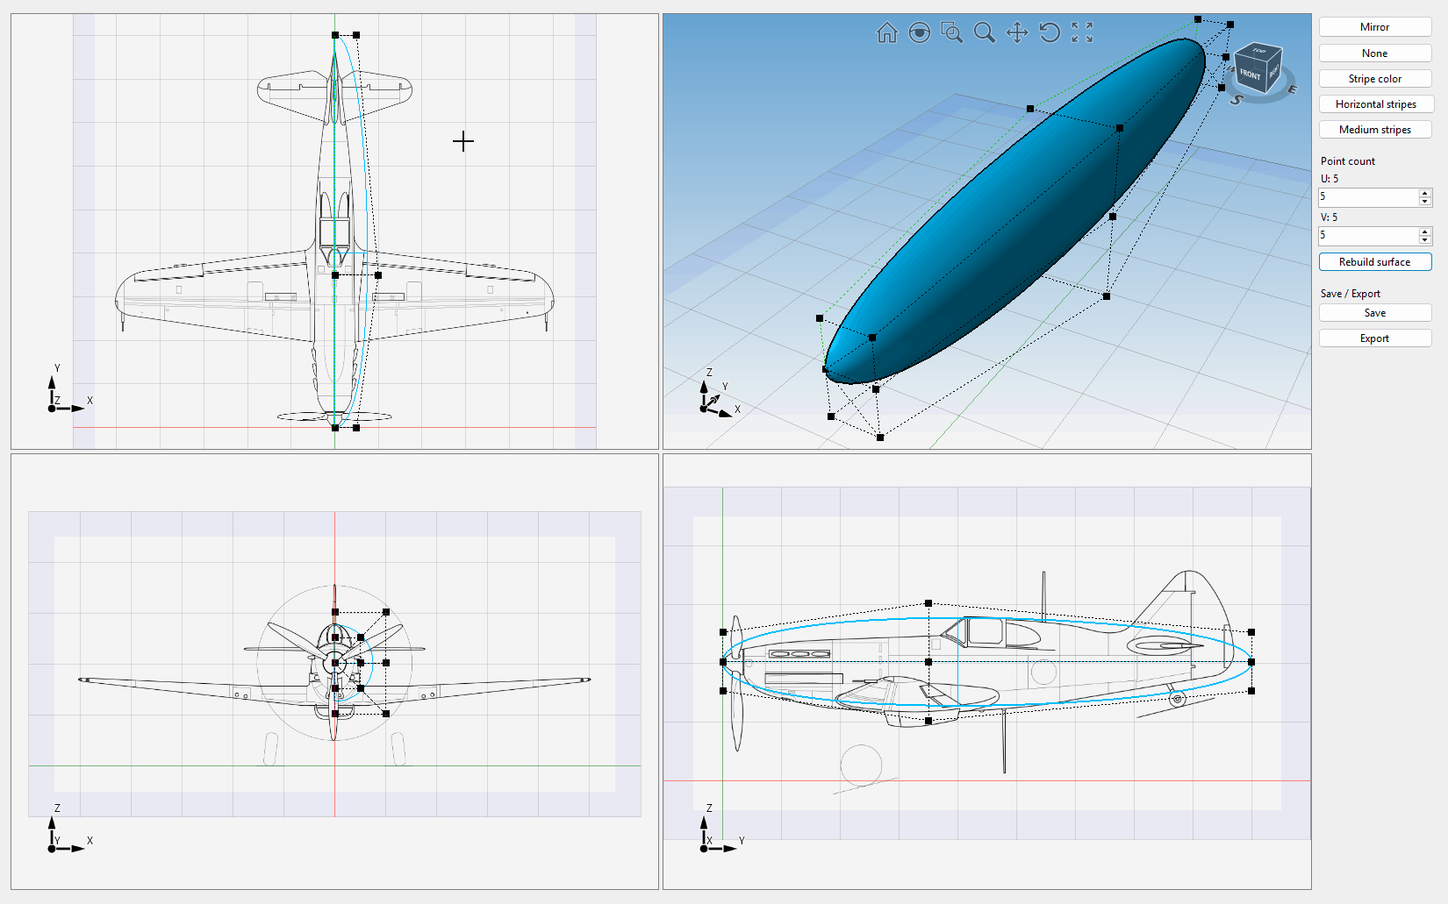Increase the V point count with up arrow
The height and width of the screenshot is (904, 1448).
click(1425, 231)
